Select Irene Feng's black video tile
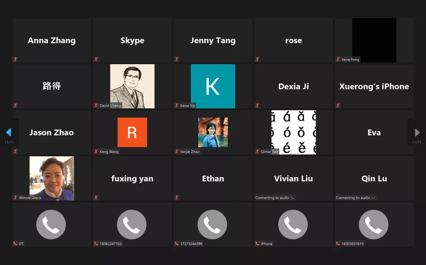The image size is (426, 265). (x=374, y=40)
